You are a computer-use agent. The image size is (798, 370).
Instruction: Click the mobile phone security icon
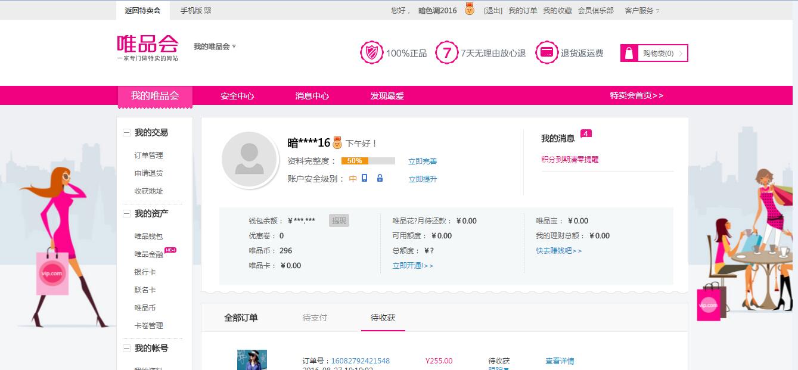pos(365,178)
